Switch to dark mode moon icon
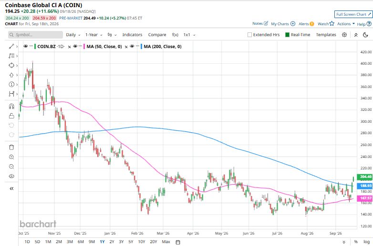373x246 pixels. tap(365, 35)
